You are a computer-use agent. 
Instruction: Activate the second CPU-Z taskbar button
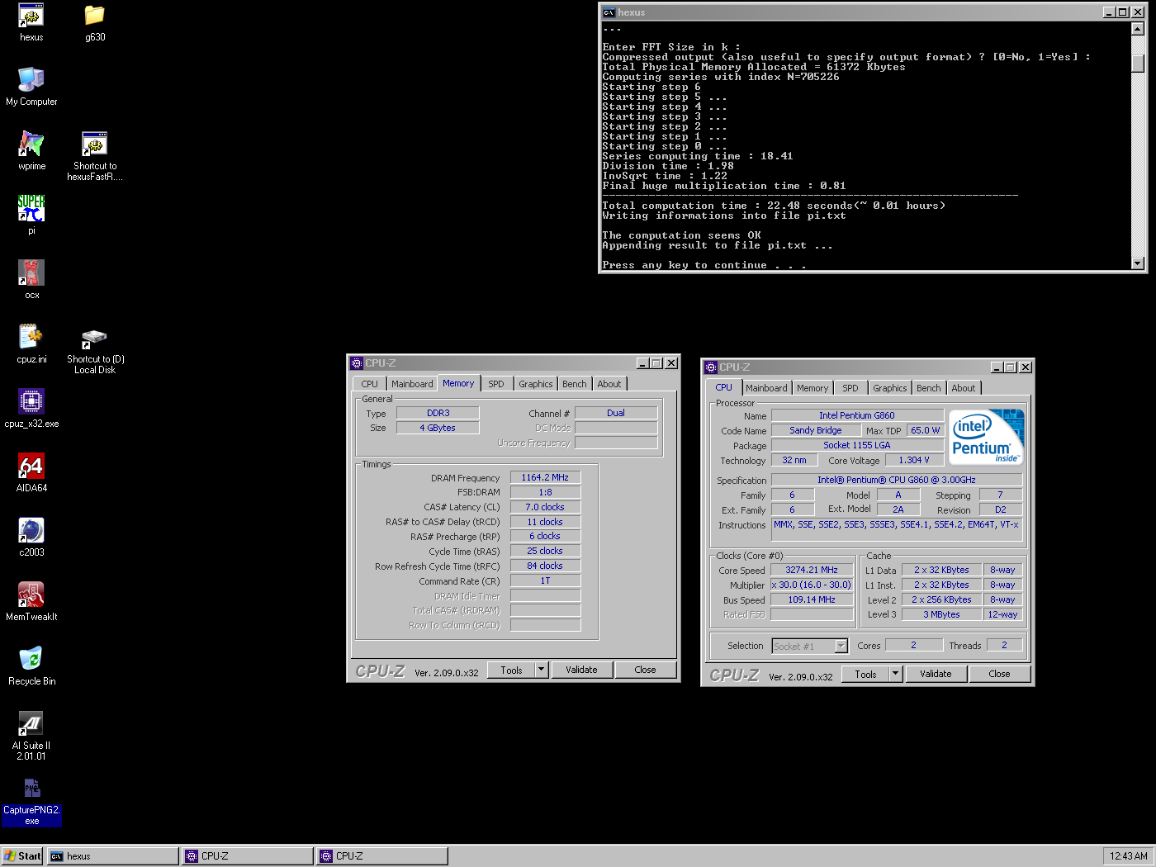pyautogui.click(x=382, y=856)
